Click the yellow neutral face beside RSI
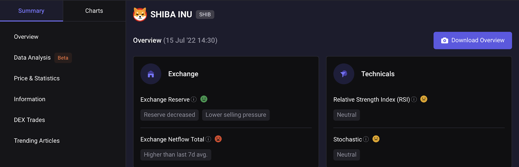Viewport: 519px width, 167px height. pyautogui.click(x=424, y=99)
